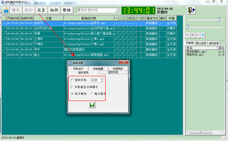Click the 循环 column header
Screen dimensions: 228x141
coord(163,18)
